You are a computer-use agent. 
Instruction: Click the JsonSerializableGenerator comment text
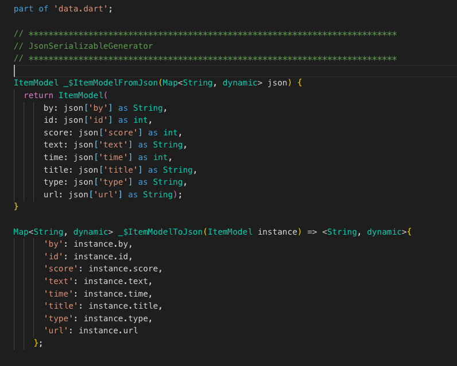90,46
